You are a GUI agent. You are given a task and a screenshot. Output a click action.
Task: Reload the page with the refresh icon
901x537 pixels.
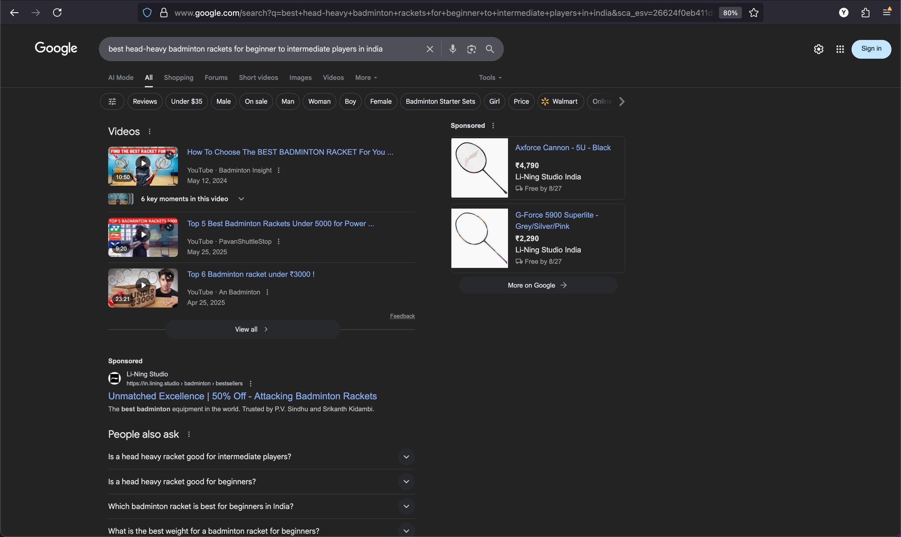click(58, 13)
